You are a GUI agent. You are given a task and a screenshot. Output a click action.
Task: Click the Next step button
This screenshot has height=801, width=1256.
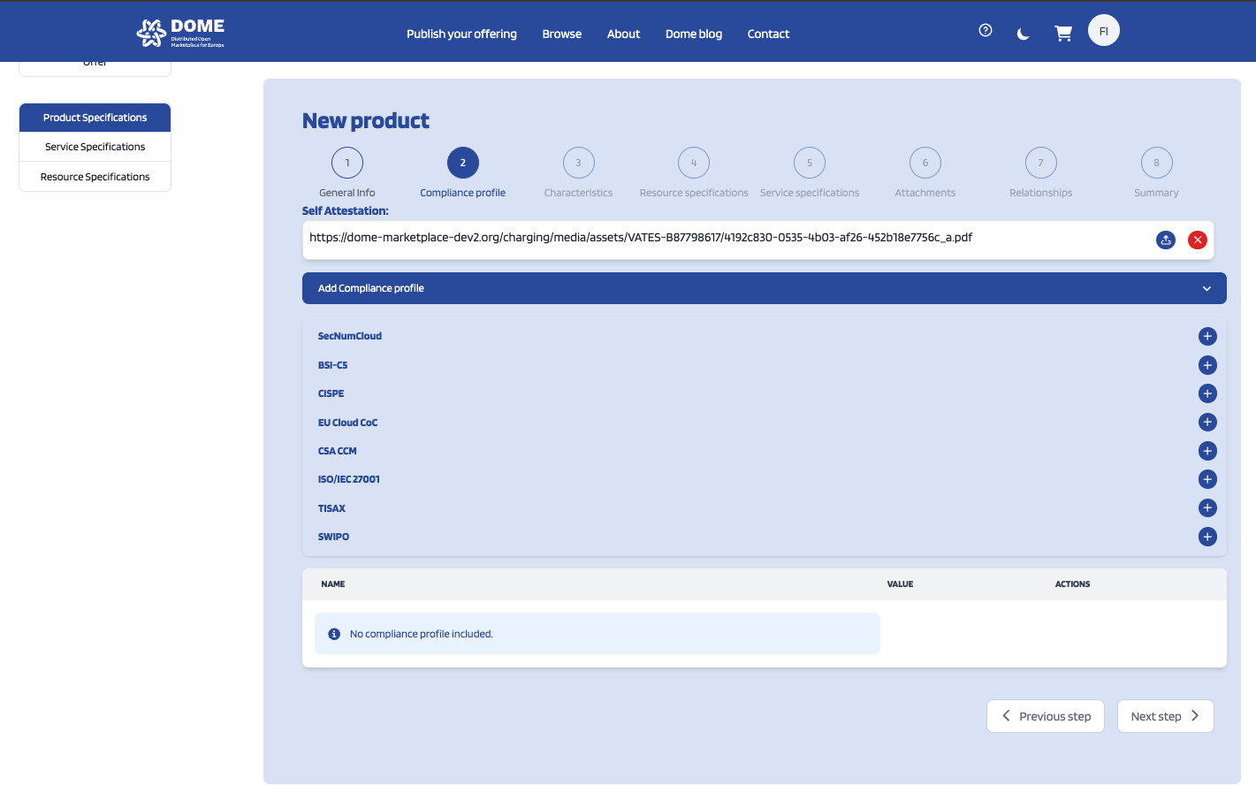pyautogui.click(x=1165, y=716)
